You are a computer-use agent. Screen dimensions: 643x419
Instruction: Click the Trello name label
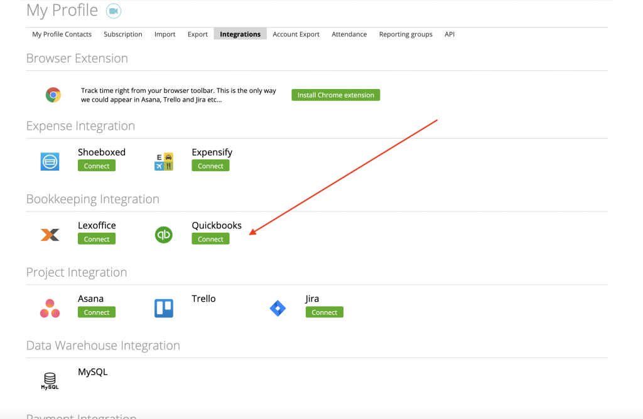(203, 299)
